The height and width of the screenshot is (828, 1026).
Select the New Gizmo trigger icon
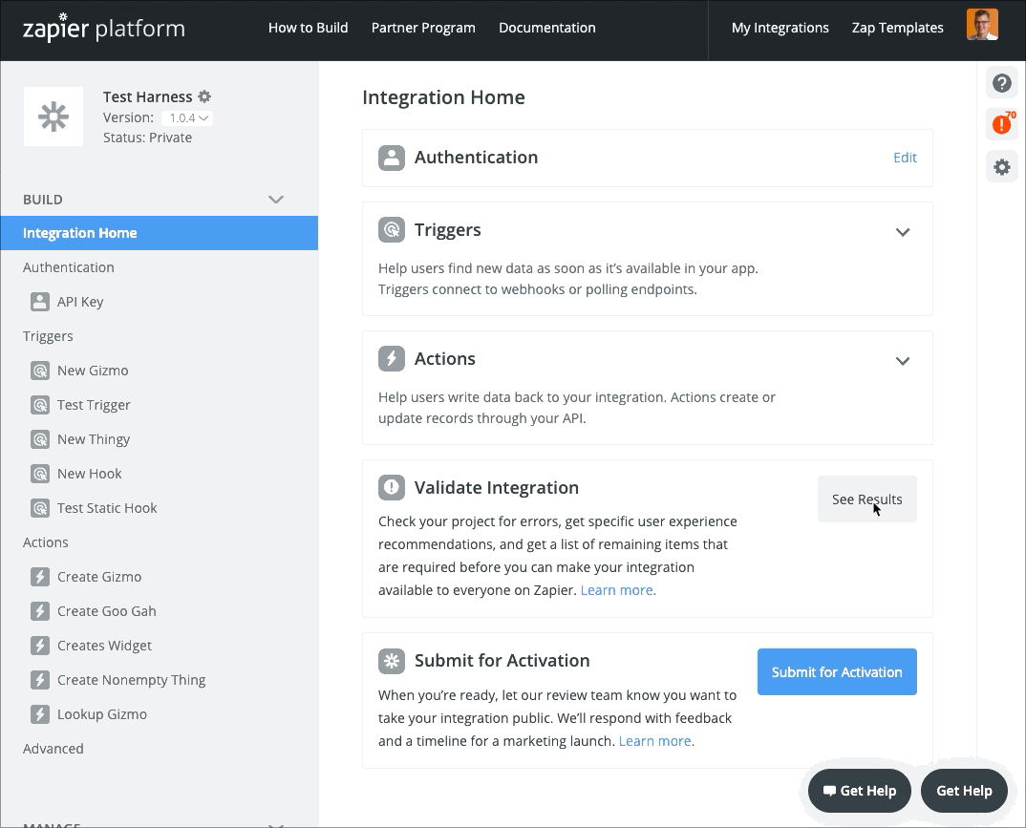[39, 371]
